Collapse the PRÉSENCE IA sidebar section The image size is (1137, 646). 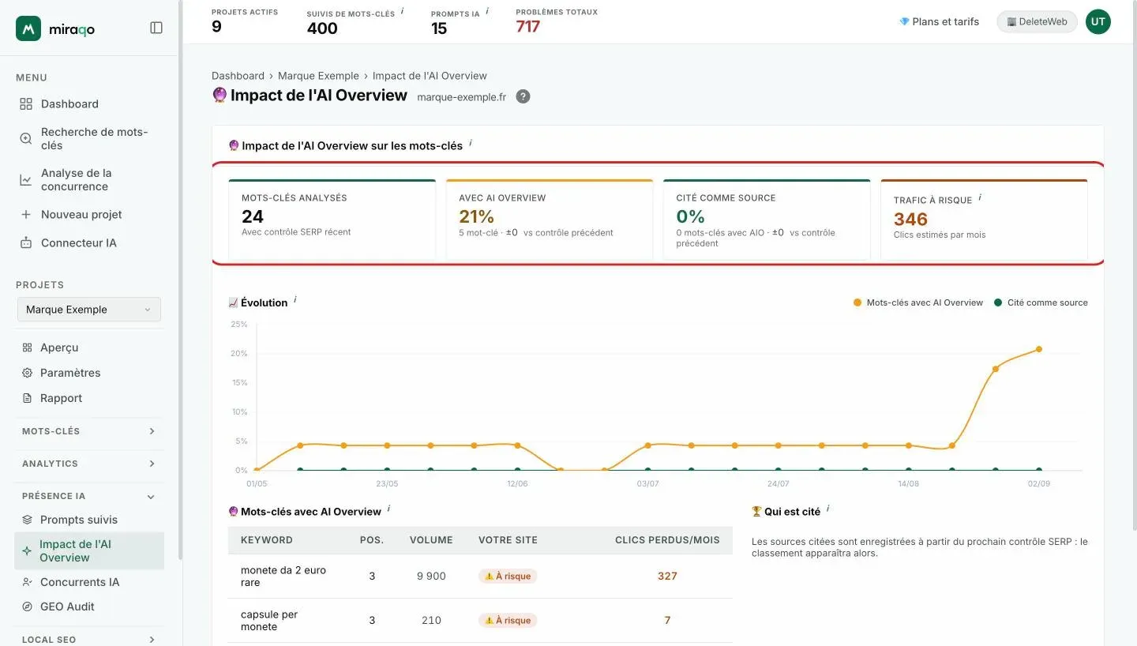89,496
